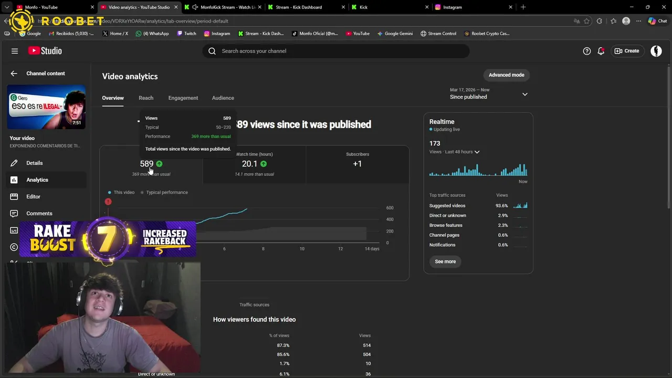
Task: Select the Engagement analytics tab
Action: (183, 98)
